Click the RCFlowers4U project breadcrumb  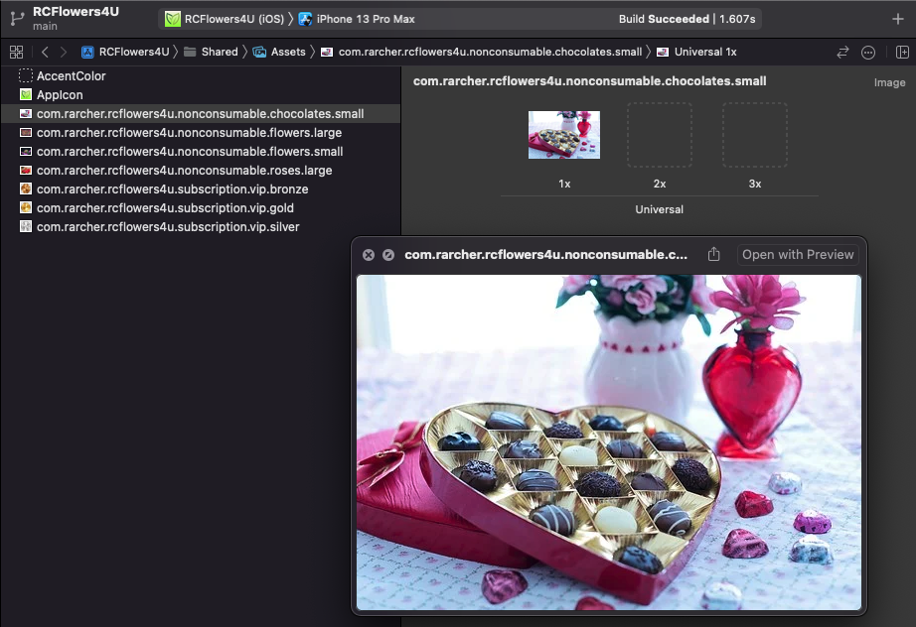[x=125, y=52]
